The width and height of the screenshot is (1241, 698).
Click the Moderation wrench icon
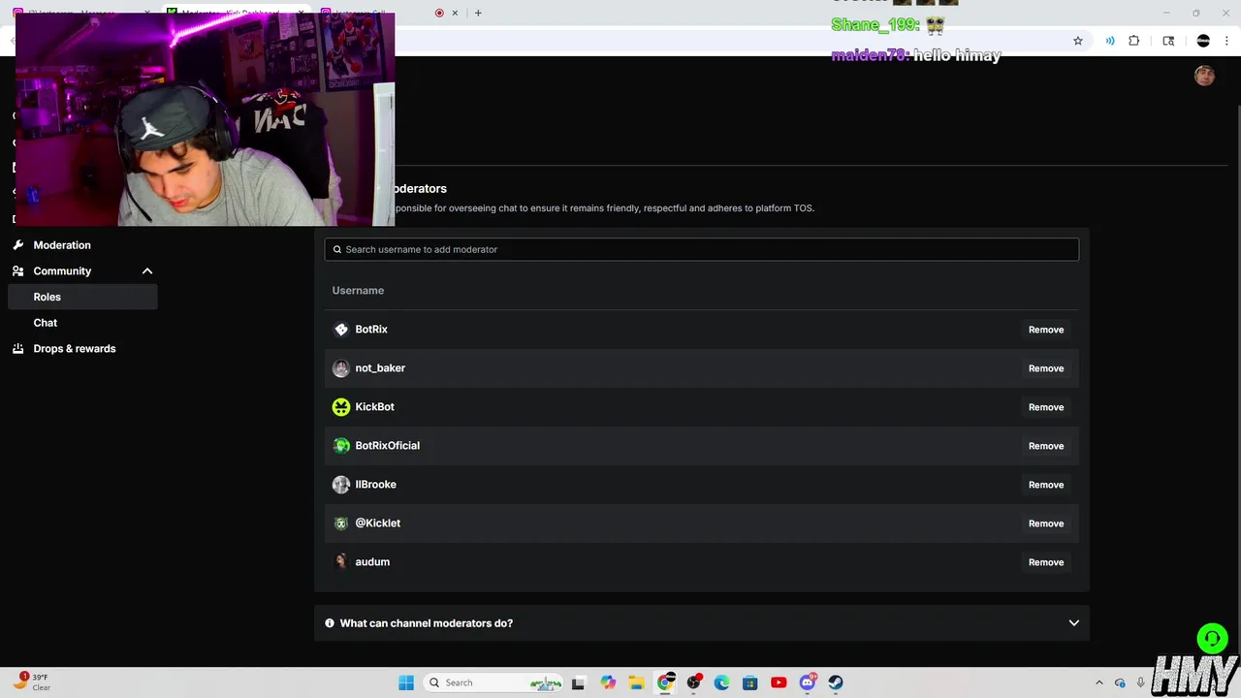pyautogui.click(x=17, y=245)
